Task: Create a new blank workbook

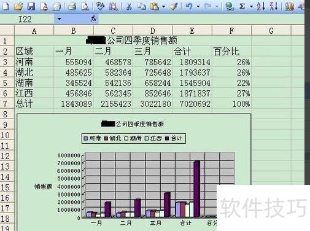Action: [x=6, y=6]
